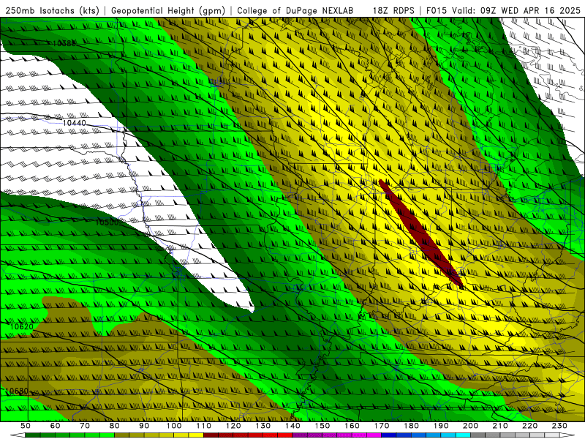
Task: Click the 160 value on the color scale
Action: coord(352,426)
